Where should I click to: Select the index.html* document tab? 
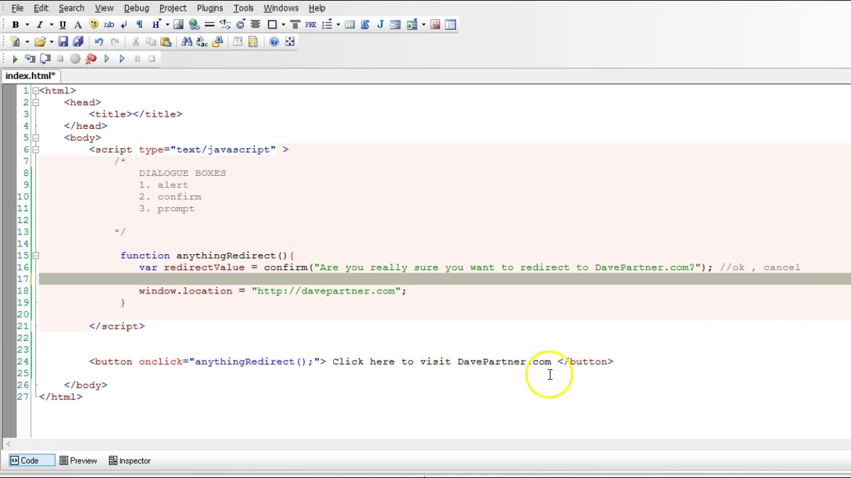31,76
